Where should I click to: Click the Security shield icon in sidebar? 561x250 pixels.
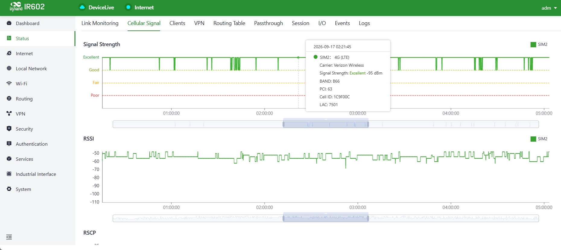coord(9,129)
